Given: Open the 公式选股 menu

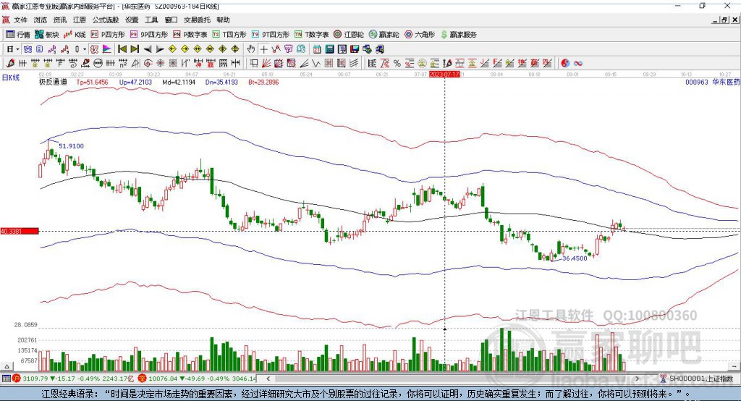Looking at the screenshot, I should [106, 20].
